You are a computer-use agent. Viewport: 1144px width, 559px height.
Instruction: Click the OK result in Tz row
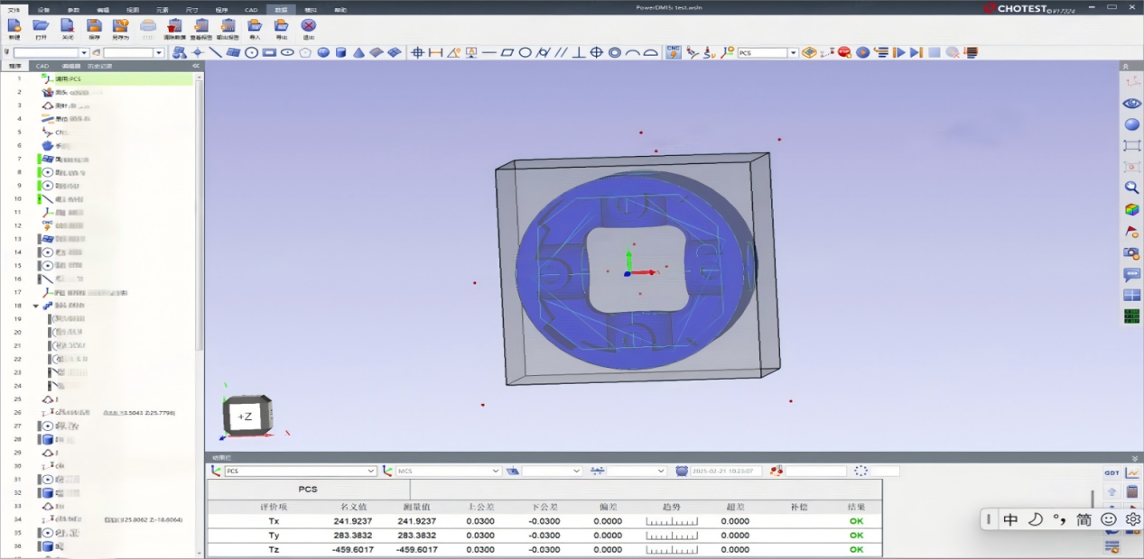[856, 549]
